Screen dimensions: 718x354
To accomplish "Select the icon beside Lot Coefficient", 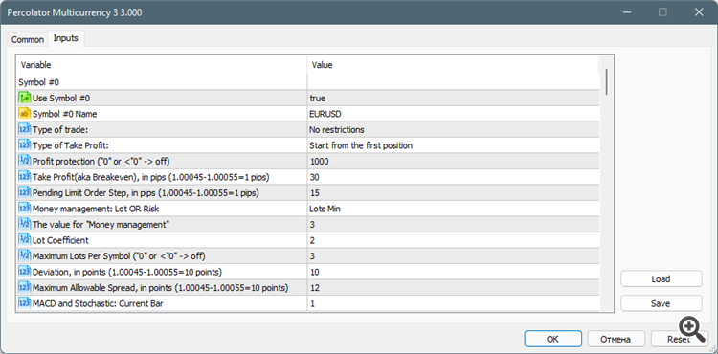I will coord(24,240).
